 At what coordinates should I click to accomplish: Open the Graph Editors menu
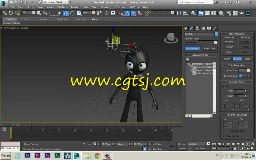pos(91,7)
